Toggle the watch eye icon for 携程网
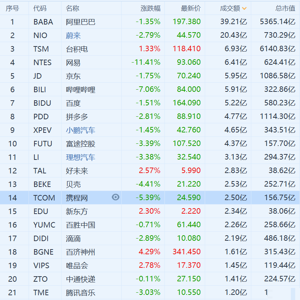Screen dimensions: 300x300 [x=115, y=197]
